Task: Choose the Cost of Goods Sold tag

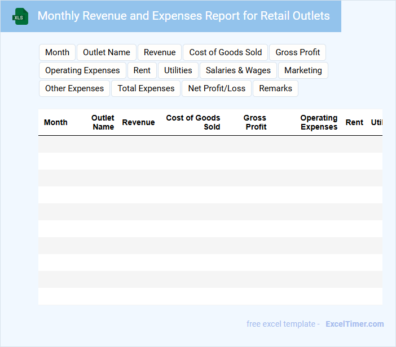Action: coord(226,52)
